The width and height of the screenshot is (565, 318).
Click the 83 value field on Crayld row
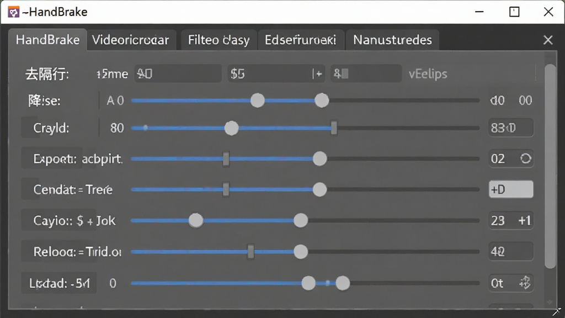511,128
